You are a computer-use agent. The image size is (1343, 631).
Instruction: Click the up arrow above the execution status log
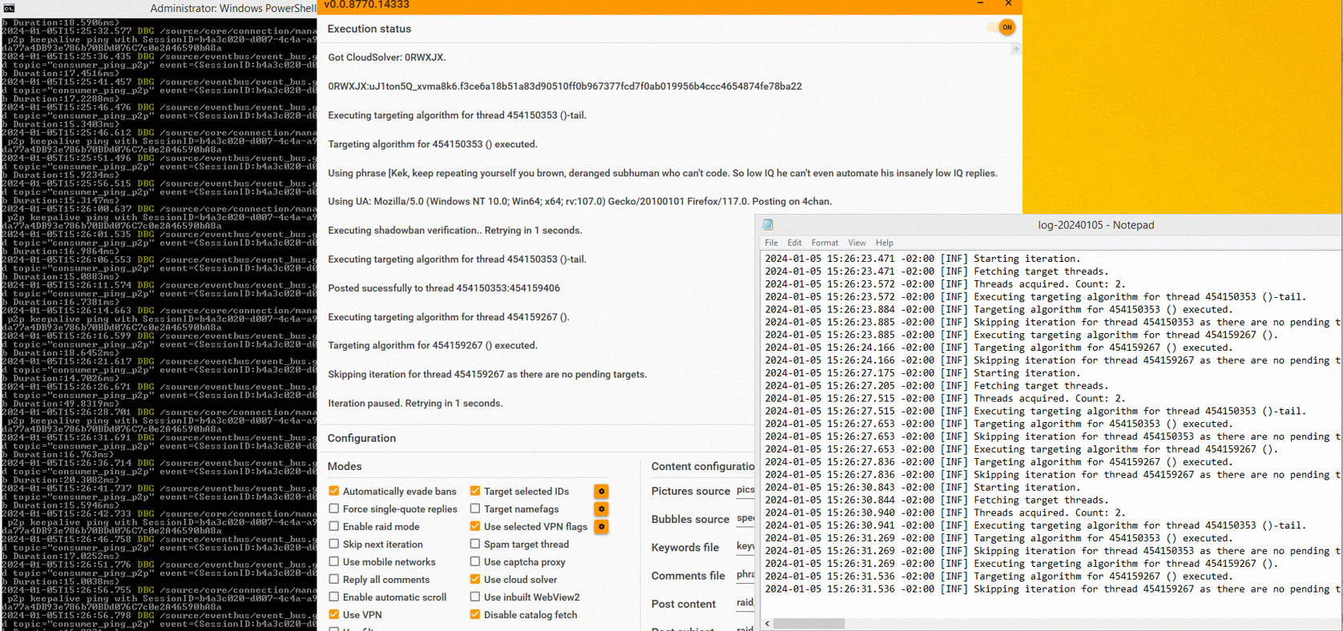pos(1015,50)
